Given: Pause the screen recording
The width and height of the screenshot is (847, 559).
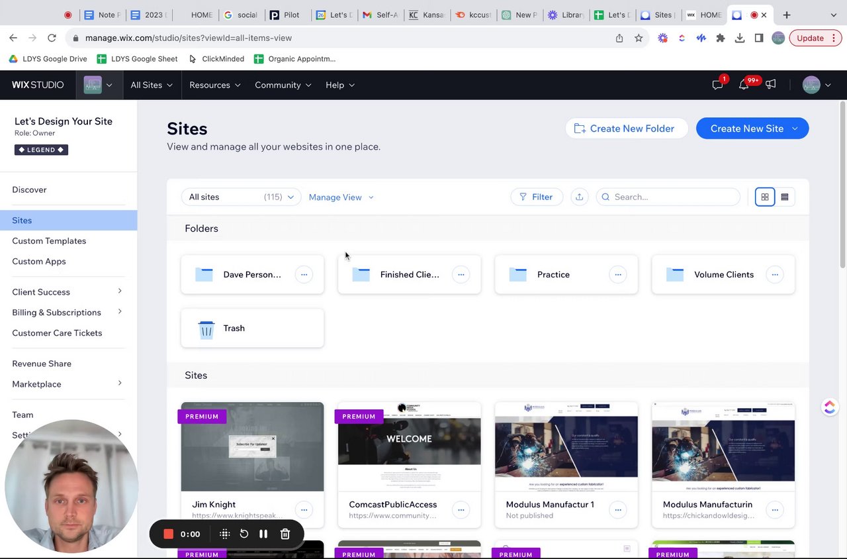Looking at the screenshot, I should click(x=263, y=534).
